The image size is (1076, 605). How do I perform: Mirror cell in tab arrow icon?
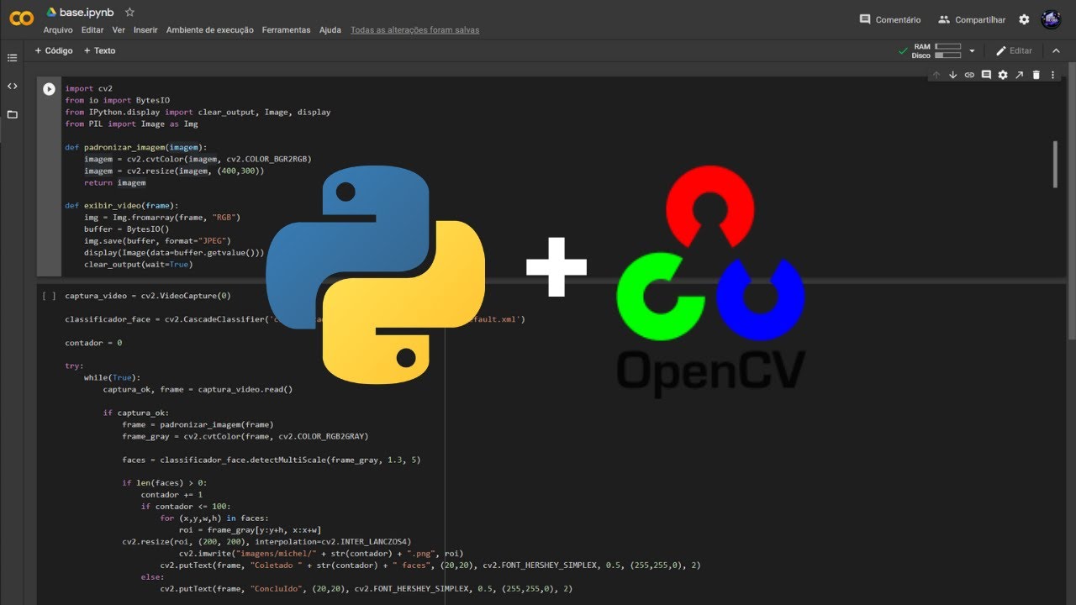click(1019, 75)
